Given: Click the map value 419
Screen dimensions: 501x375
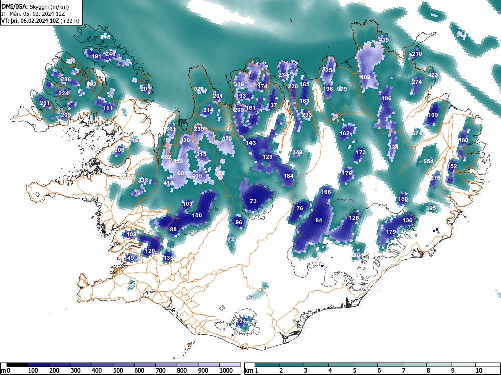Looking at the screenshot, I should tap(384, 40).
